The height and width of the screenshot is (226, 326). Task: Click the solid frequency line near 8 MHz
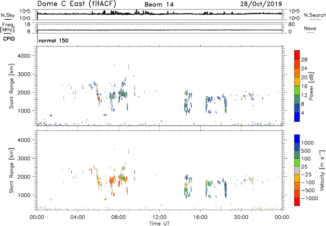click(x=160, y=30)
